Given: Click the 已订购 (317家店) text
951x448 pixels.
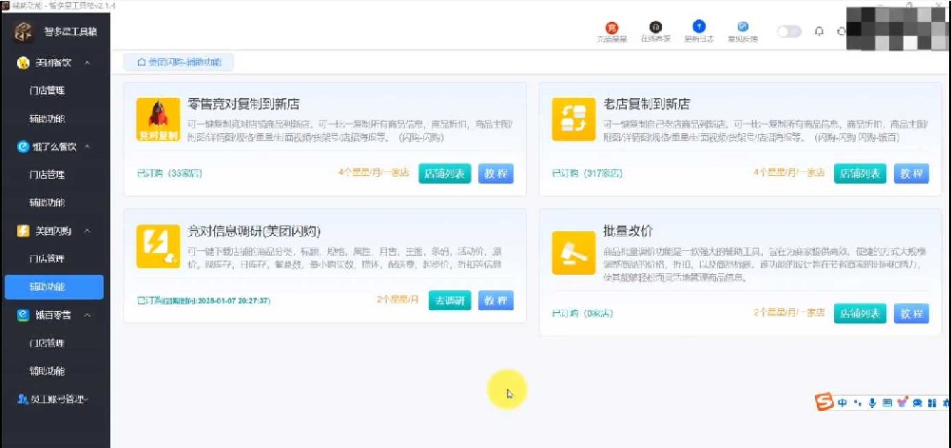Looking at the screenshot, I should 587,173.
